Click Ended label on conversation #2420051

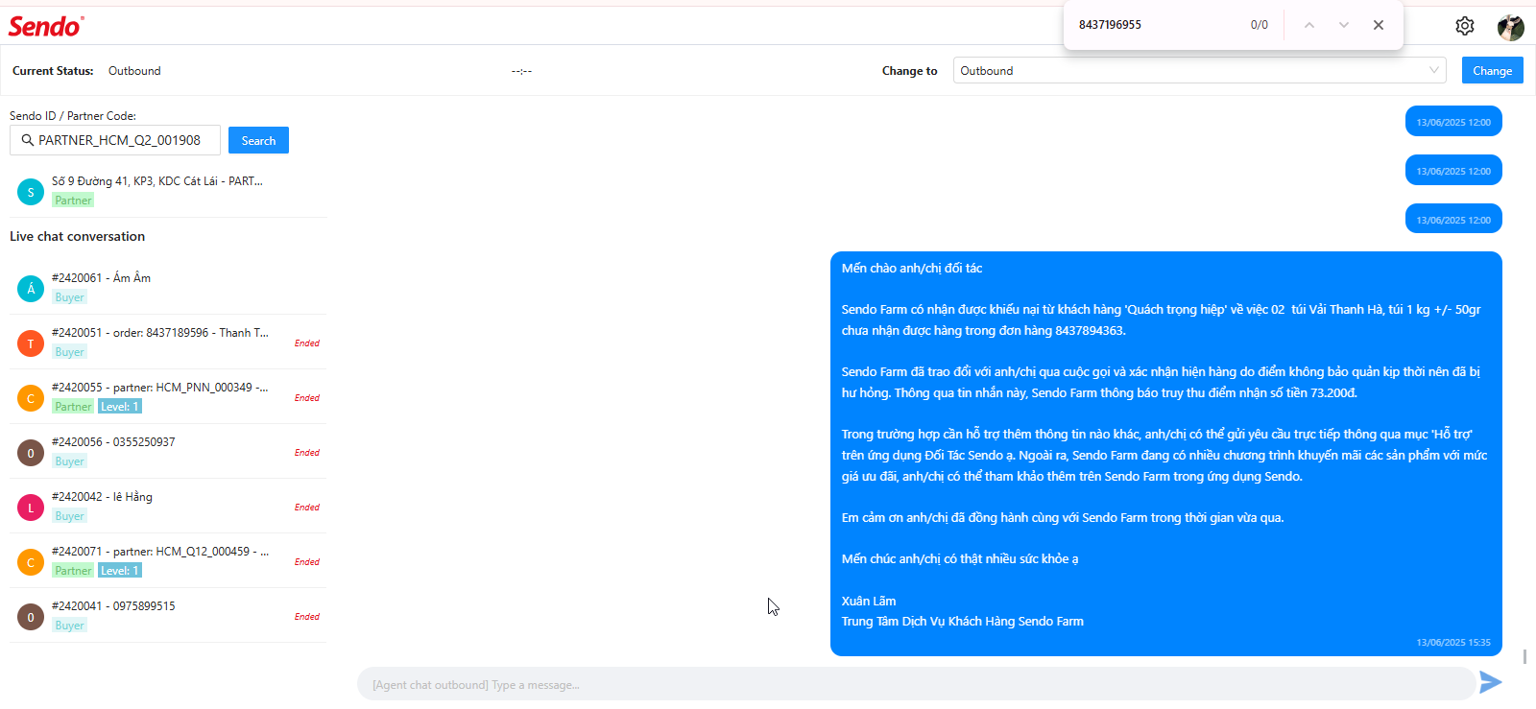pyautogui.click(x=307, y=343)
